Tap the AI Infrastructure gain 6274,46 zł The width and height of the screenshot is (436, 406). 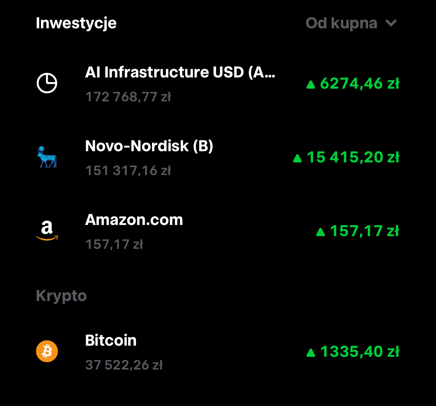point(359,83)
